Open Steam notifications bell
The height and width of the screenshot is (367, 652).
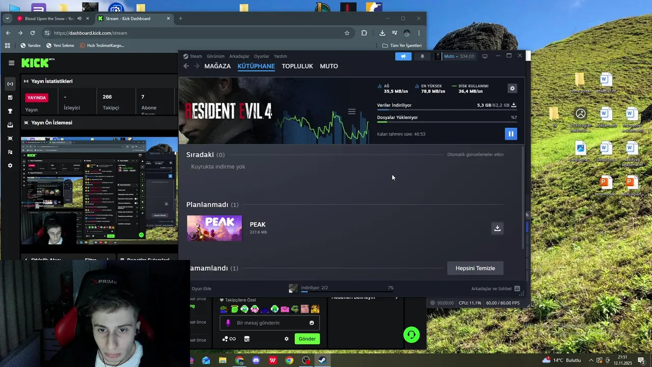tap(422, 56)
